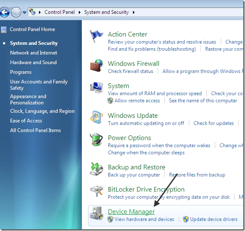This screenshot has height=231, width=245.
Task: Click the Device Manager icon
Action: point(96,213)
